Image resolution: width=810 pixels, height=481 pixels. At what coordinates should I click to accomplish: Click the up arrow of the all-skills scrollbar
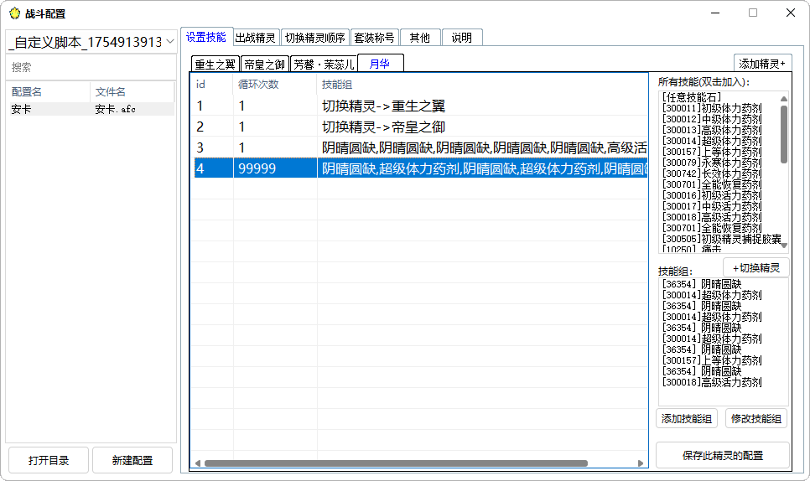click(784, 98)
